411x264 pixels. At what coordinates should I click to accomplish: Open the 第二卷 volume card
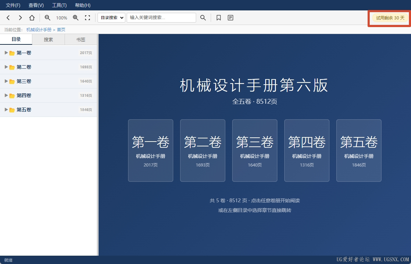pos(203,151)
